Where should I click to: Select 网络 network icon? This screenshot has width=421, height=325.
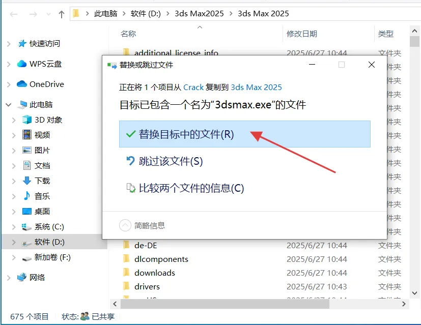coord(22,277)
